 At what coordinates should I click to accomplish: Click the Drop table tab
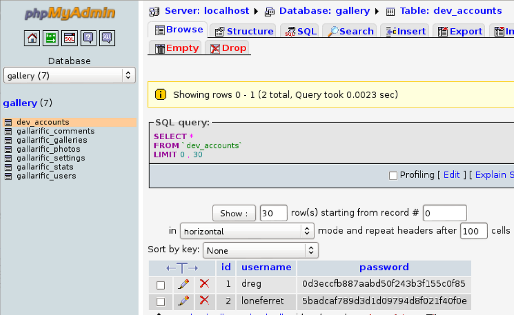228,48
